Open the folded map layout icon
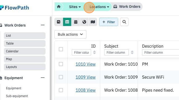This screenshot has width=179, height=100. tap(93, 22)
